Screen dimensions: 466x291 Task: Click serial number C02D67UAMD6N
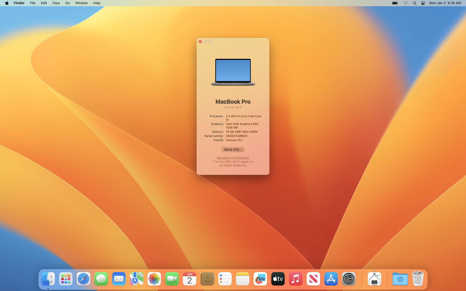(237, 136)
